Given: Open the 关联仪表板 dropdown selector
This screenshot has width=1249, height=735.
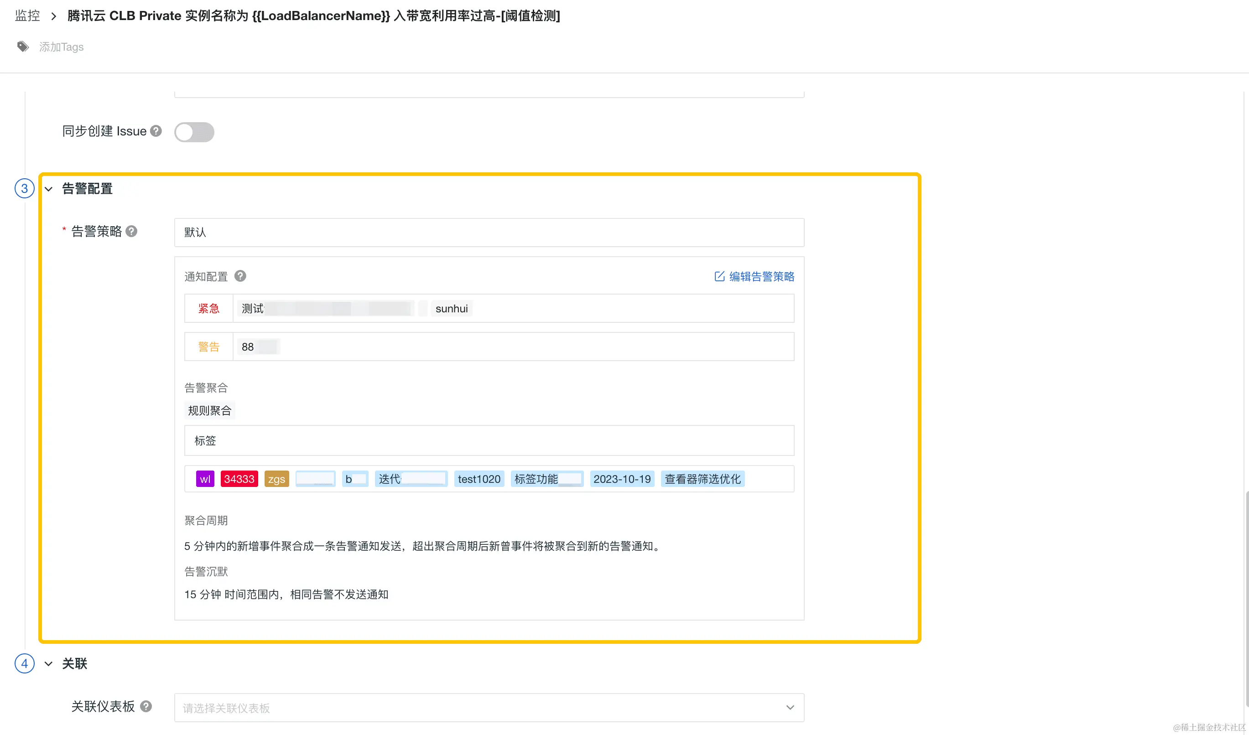Looking at the screenshot, I should [x=489, y=707].
